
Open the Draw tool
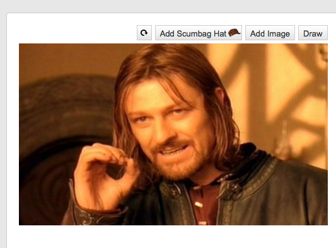313,33
